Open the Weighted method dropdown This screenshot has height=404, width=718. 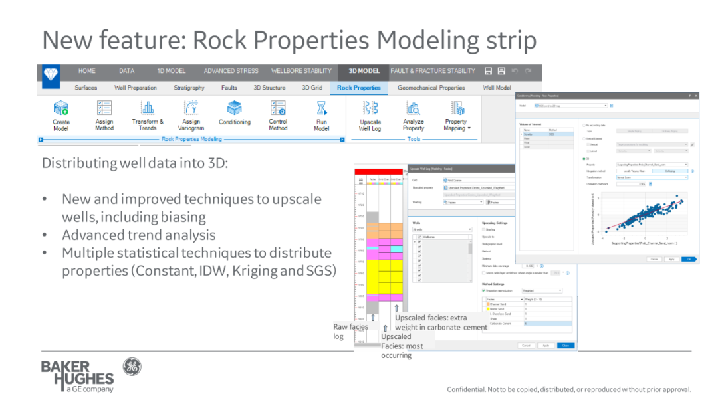tap(542, 290)
